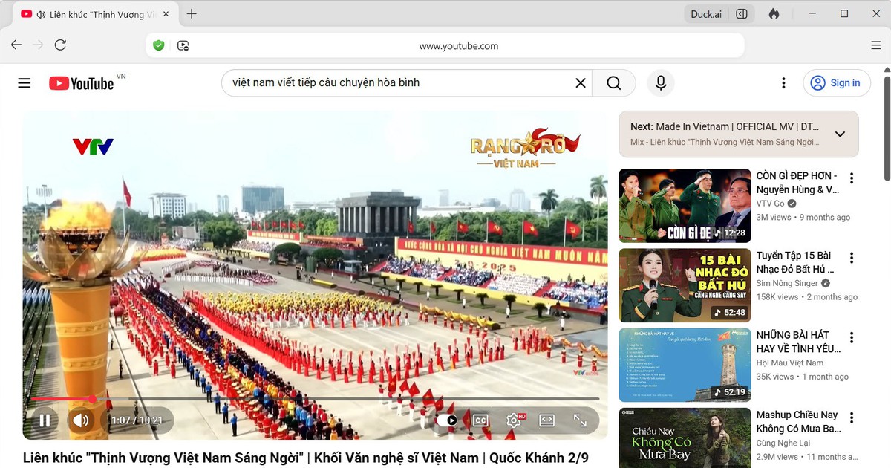Open the green shield privacy icon
This screenshot has width=891, height=468.
point(158,45)
